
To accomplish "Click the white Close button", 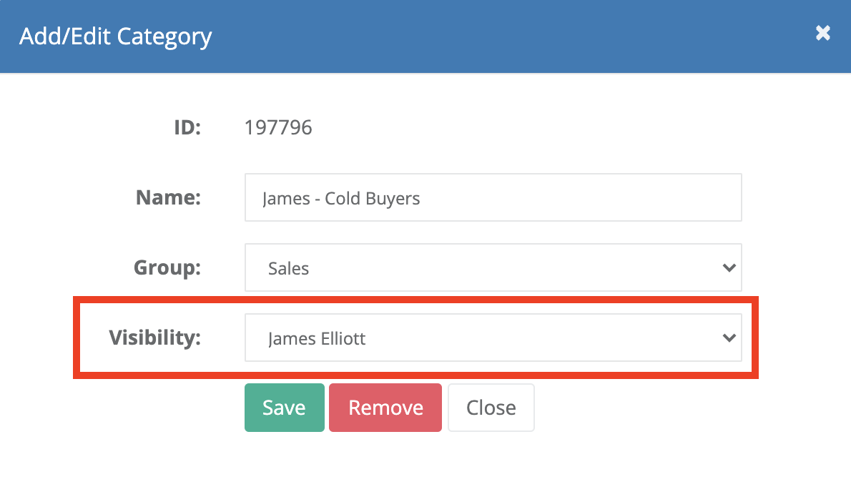I will 491,408.
